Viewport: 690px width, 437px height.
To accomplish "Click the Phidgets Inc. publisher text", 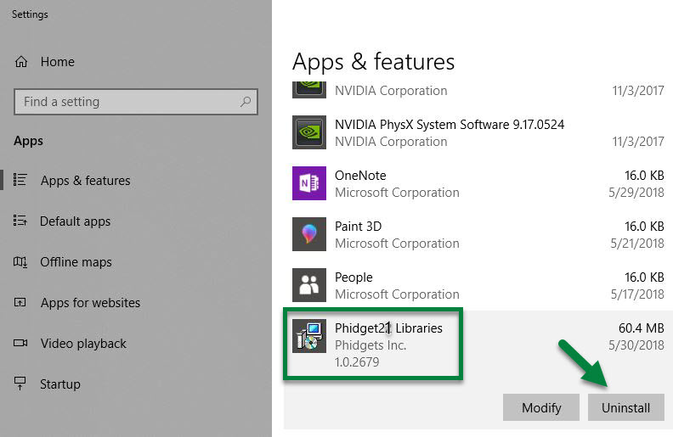I will point(370,345).
